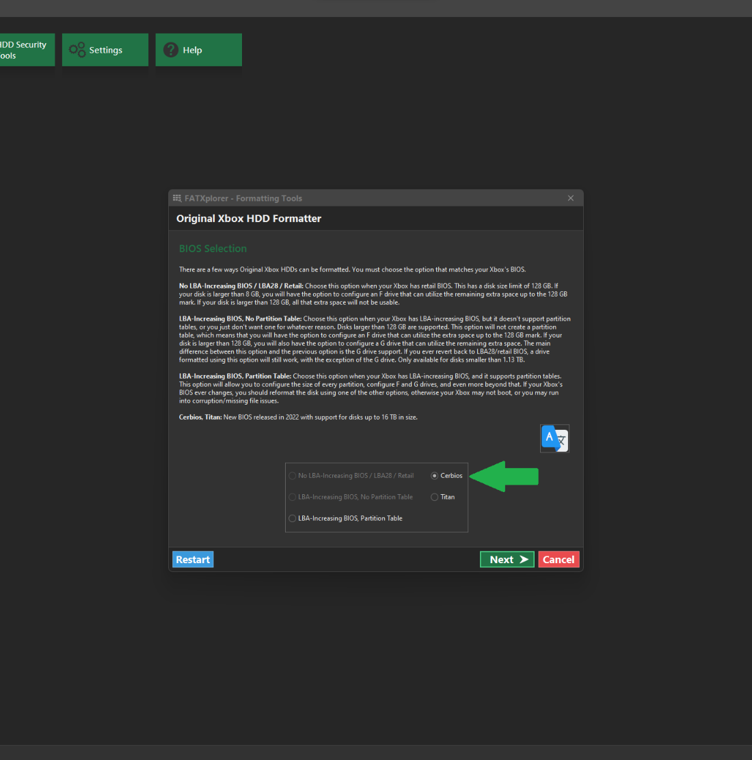Click the Original Xbox HDD Formatter title

[249, 219]
